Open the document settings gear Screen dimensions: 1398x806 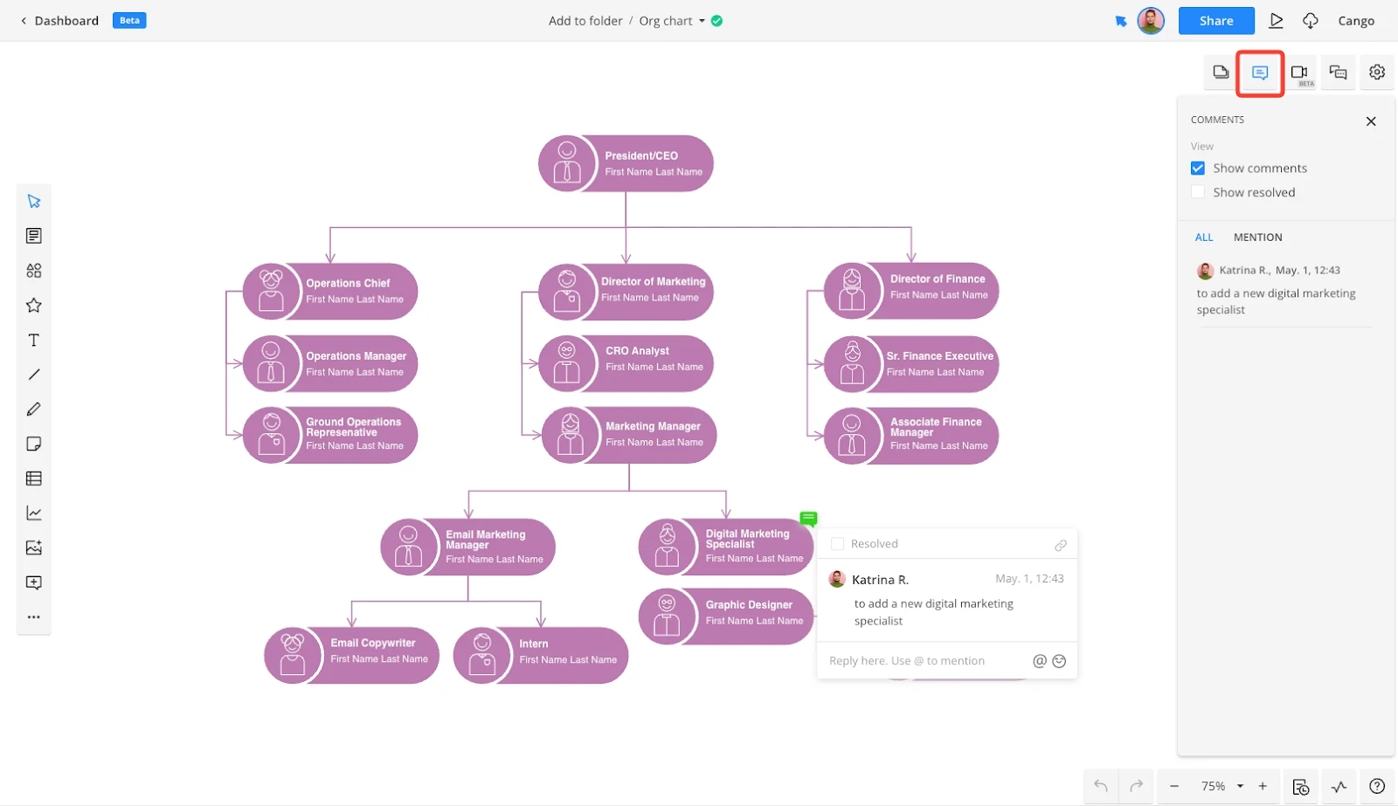[1377, 72]
